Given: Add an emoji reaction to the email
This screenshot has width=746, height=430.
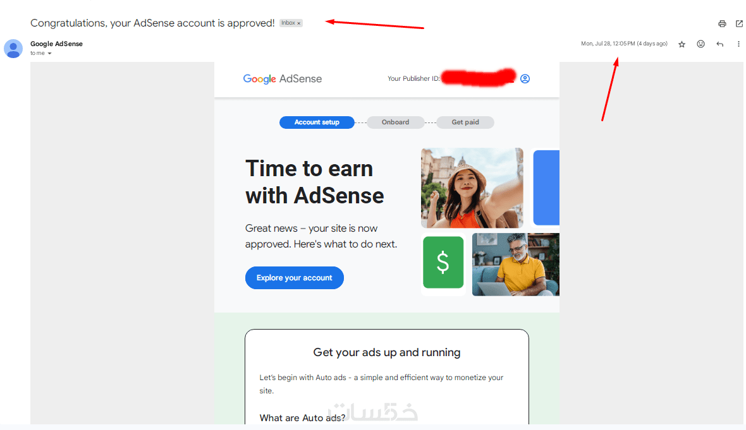Looking at the screenshot, I should point(701,44).
